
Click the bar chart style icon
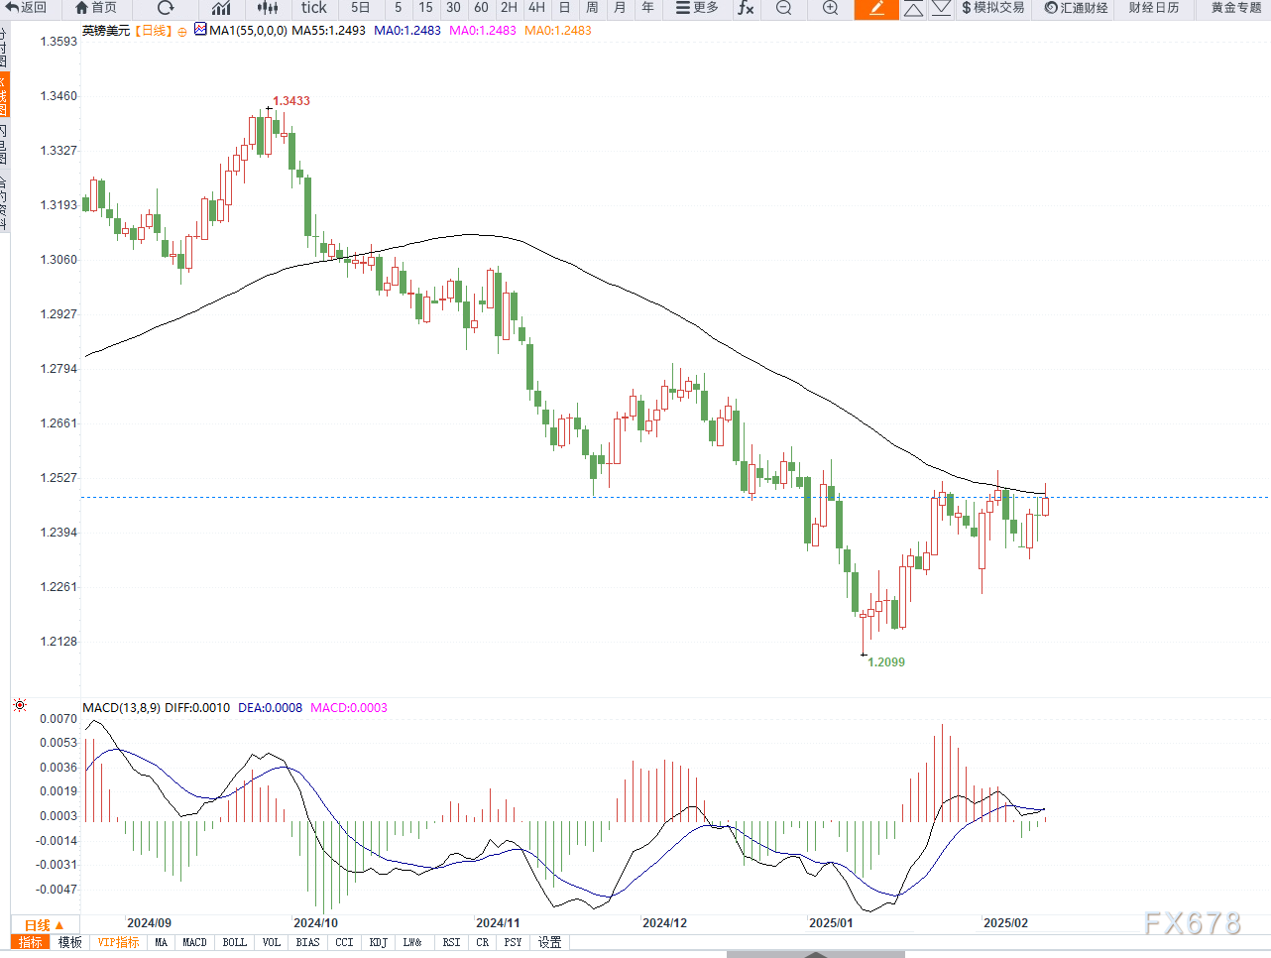(x=221, y=8)
